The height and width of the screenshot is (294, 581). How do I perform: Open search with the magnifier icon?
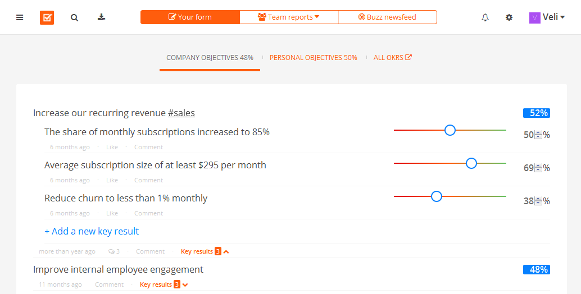[x=74, y=17]
